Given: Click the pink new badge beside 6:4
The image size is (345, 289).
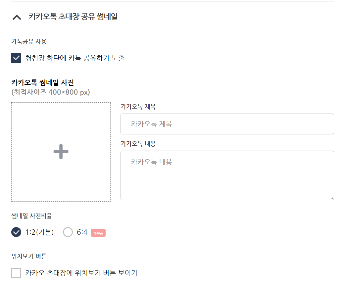Looking at the screenshot, I should tap(98, 233).
